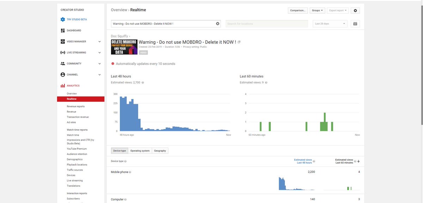This screenshot has height=203, width=423.
Task: Click help icon next to Estimated views: 2,700
Action: coord(142,83)
